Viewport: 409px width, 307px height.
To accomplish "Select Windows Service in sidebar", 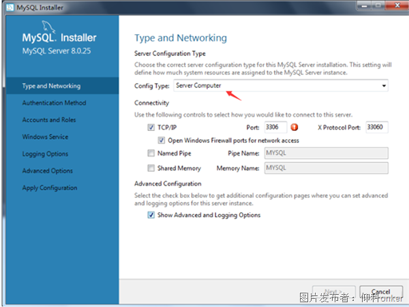I will (45, 137).
